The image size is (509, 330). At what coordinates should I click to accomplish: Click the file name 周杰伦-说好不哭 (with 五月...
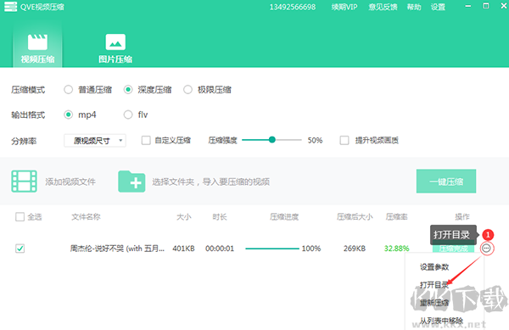(x=117, y=249)
